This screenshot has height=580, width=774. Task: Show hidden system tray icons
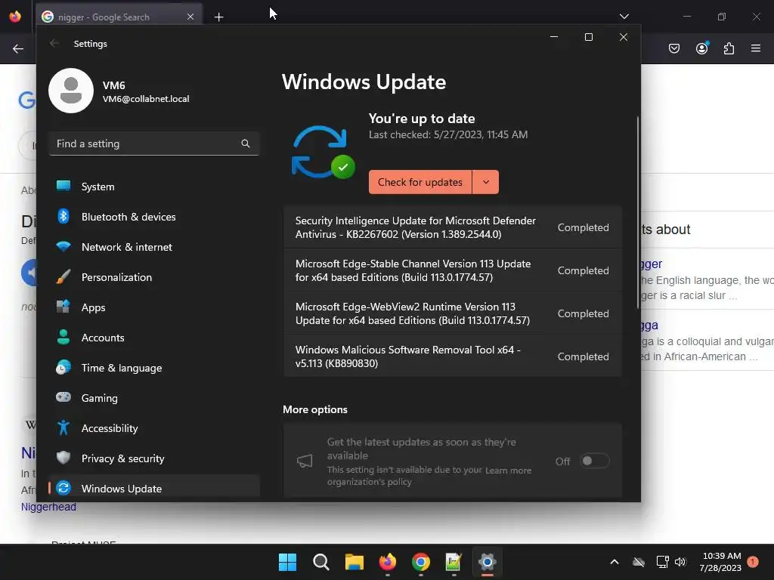pos(615,562)
